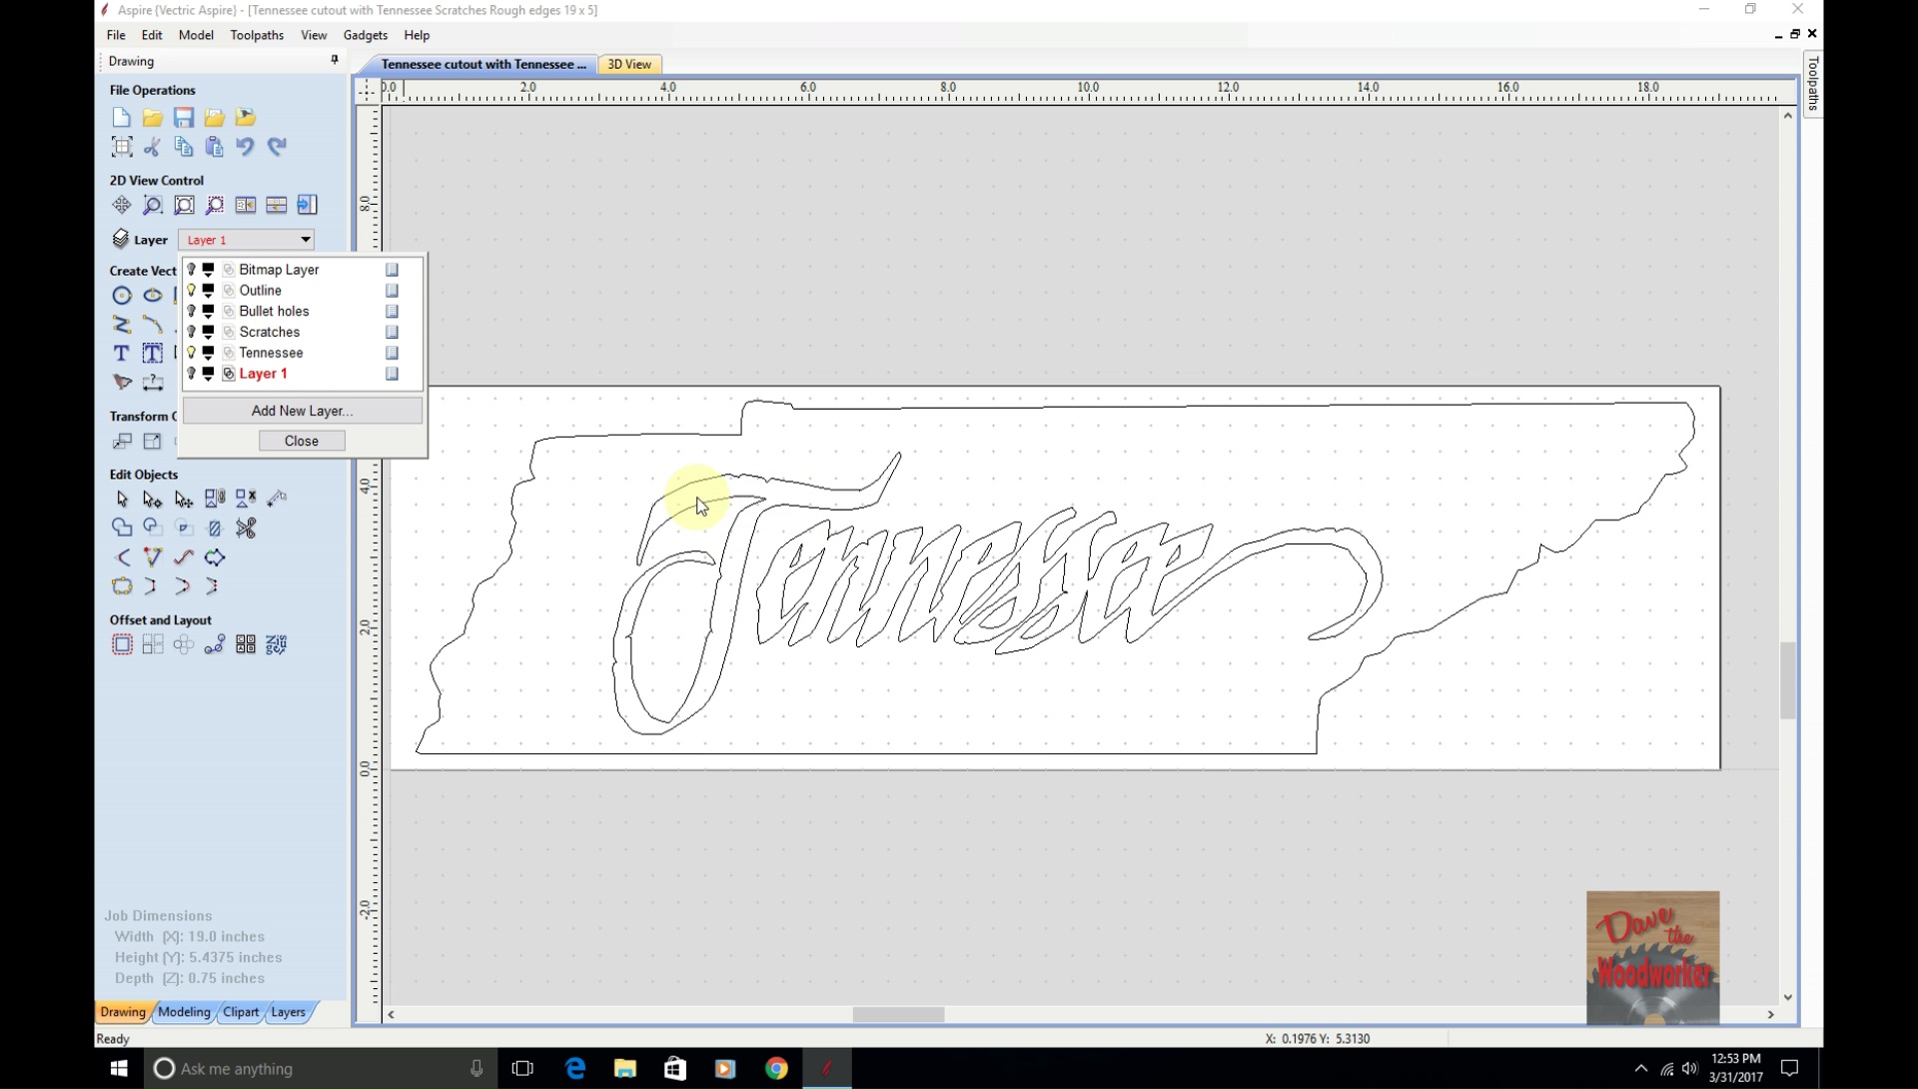
Task: Click the Dimension measuring tool
Action: coord(153,383)
